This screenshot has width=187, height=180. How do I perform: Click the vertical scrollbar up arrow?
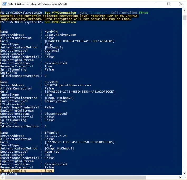point(185,11)
